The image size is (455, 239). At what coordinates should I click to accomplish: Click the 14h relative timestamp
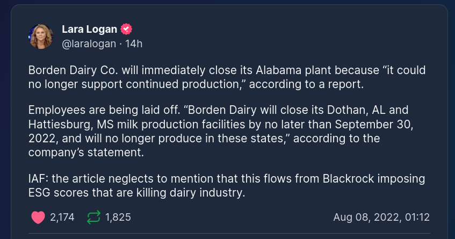point(134,44)
